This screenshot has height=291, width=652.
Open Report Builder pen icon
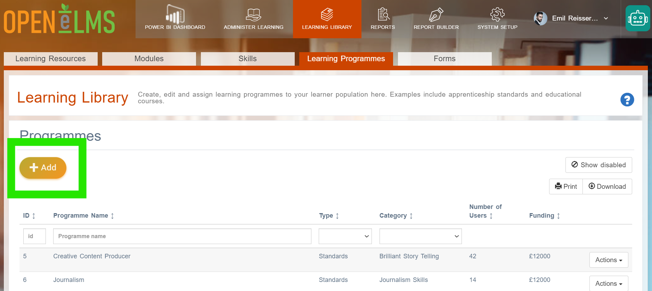click(x=436, y=15)
